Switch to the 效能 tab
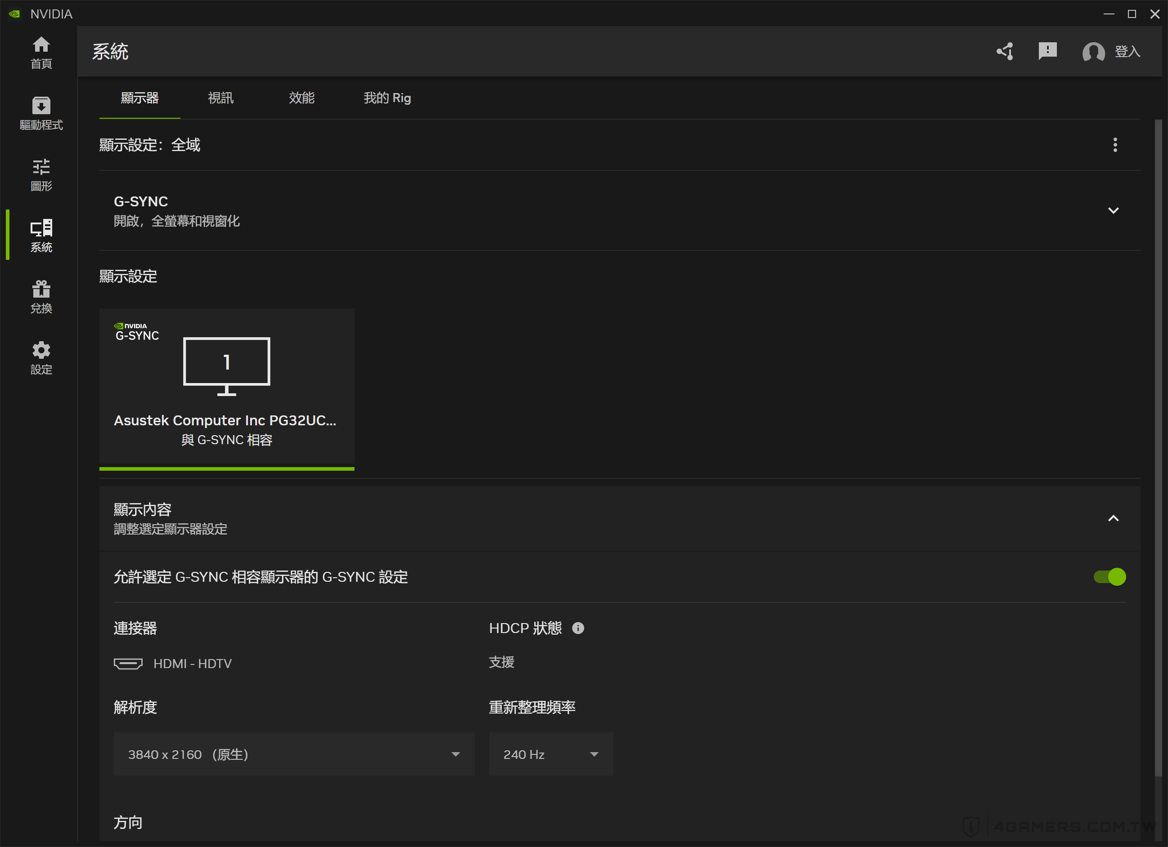Viewport: 1168px width, 847px height. point(301,98)
